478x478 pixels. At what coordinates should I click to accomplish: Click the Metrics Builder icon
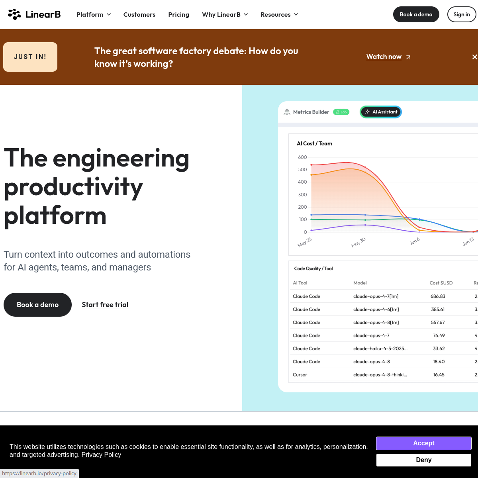point(287,112)
